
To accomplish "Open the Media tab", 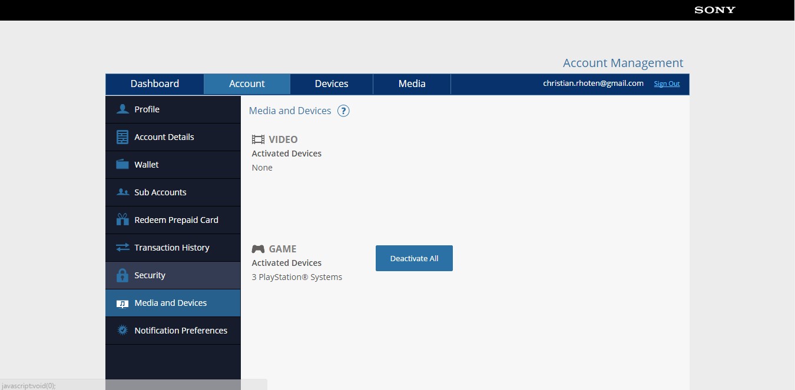I will click(412, 84).
